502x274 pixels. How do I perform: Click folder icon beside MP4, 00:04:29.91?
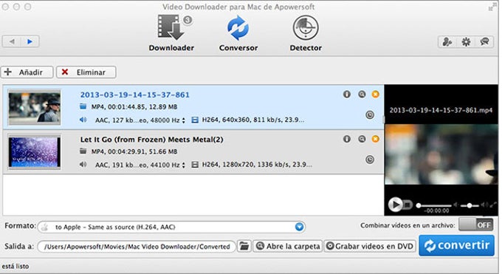83,151
